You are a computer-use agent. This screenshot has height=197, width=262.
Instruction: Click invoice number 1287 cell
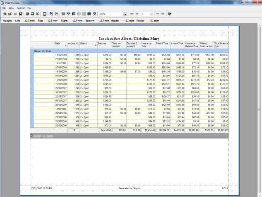(x=73, y=63)
